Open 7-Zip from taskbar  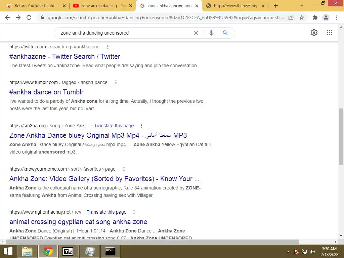coord(68,251)
